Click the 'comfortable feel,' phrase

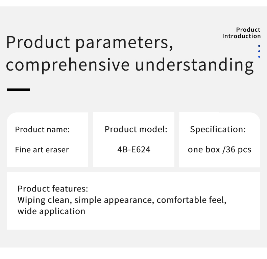(191, 200)
